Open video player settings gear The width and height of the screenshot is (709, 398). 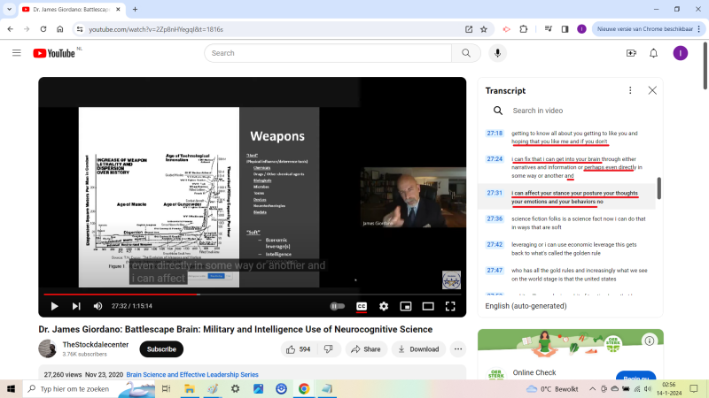coord(384,306)
